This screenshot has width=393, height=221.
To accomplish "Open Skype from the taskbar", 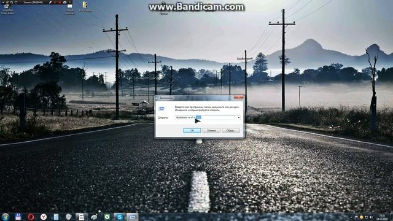I will [119, 217].
